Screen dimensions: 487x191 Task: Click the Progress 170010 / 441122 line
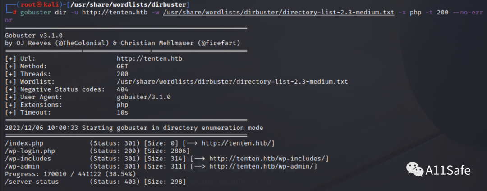(70, 174)
